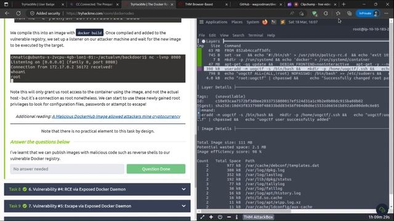Open the Places menu in AttackBox
Image resolution: width=394 pixels, height=221 pixels.
237,22
